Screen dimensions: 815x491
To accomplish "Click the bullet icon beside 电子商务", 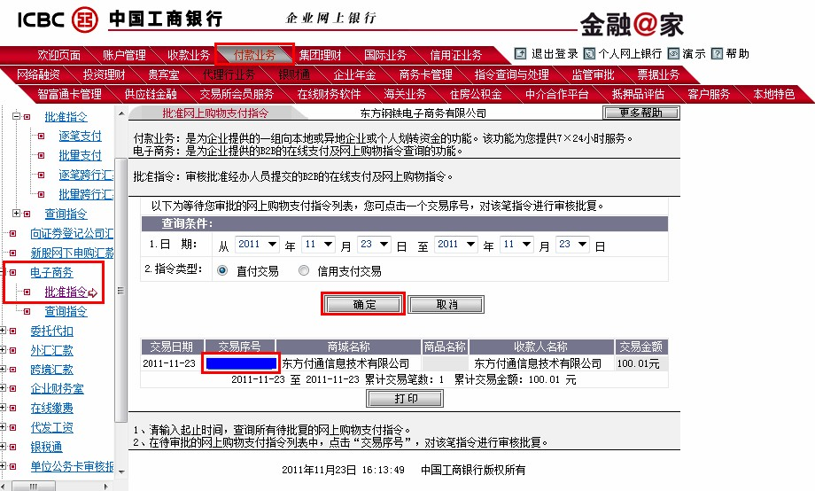I will pos(13,273).
